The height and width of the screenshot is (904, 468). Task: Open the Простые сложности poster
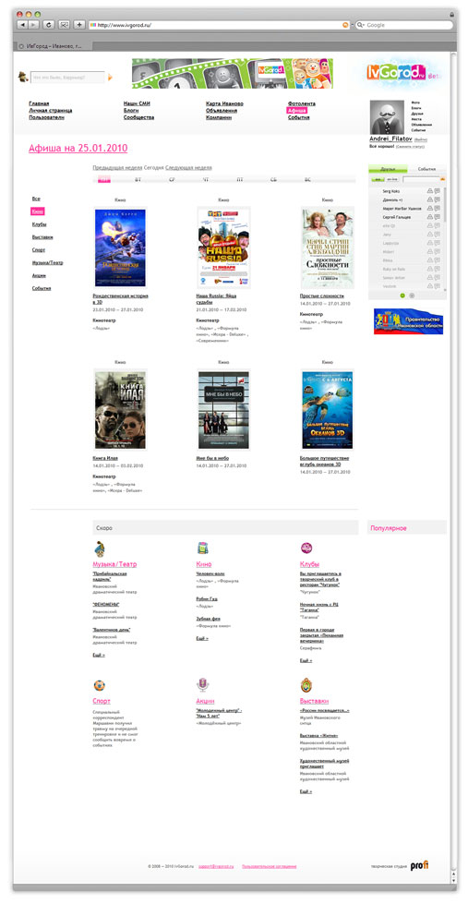327,247
